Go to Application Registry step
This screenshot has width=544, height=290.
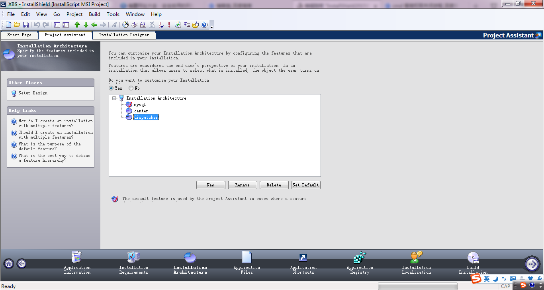(360, 263)
